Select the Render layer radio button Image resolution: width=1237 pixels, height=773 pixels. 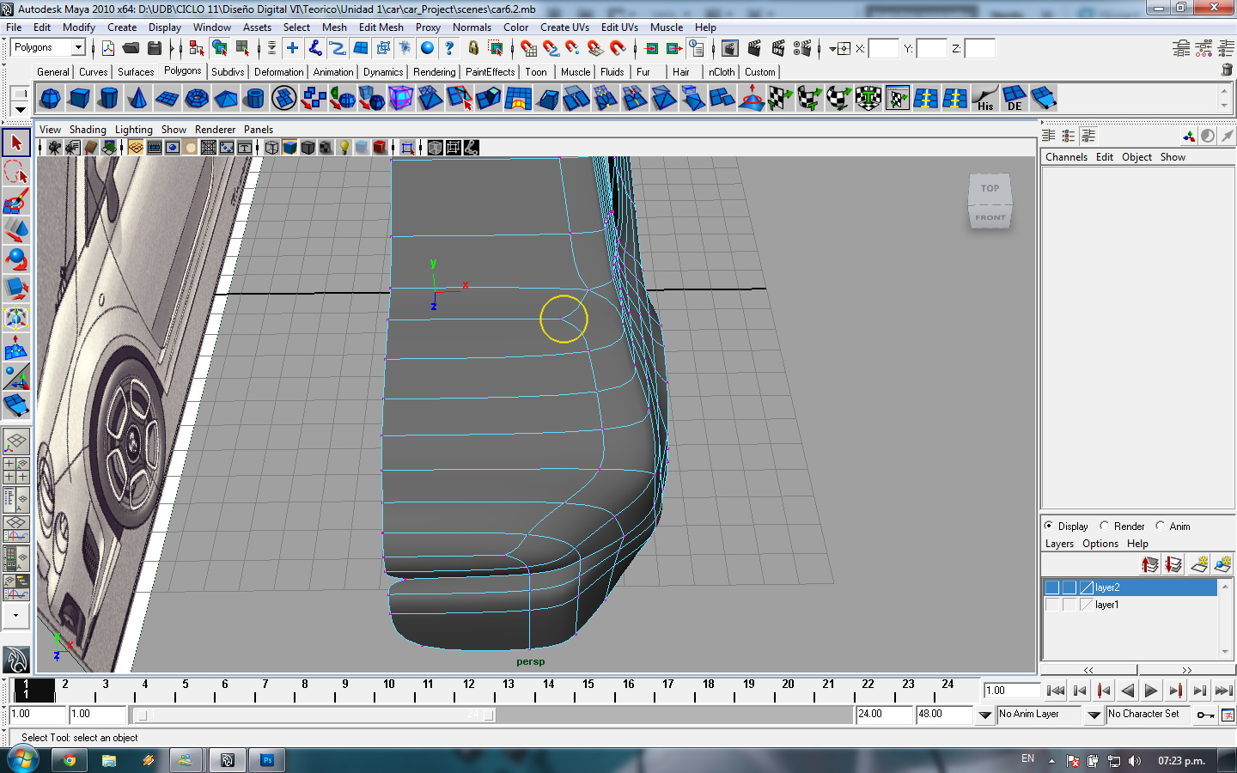(1105, 526)
